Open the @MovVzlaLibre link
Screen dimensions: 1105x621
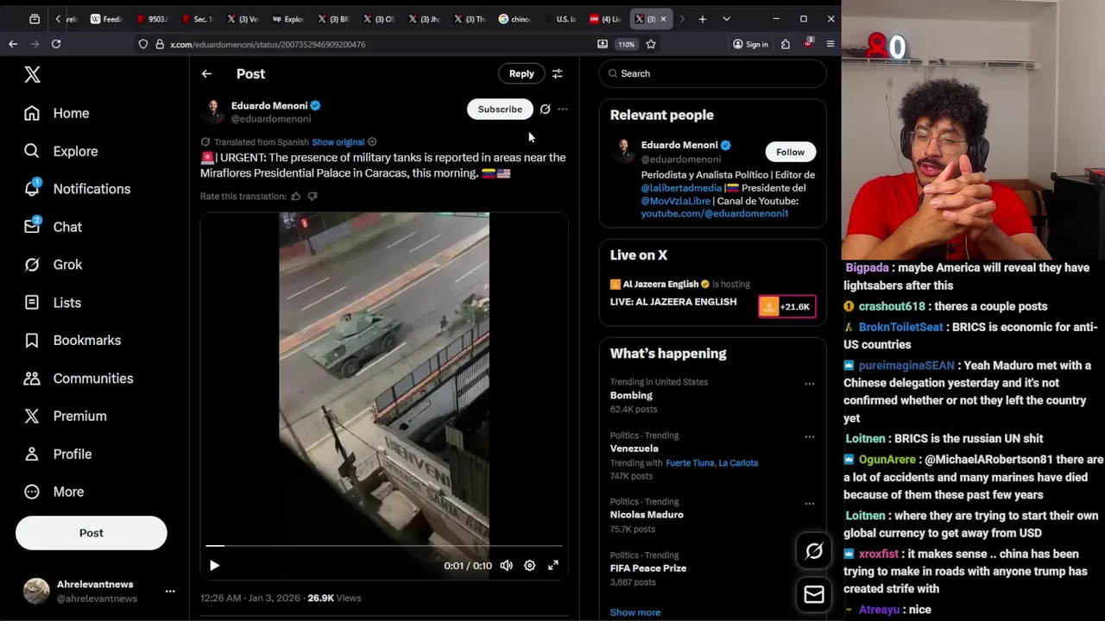click(x=675, y=201)
